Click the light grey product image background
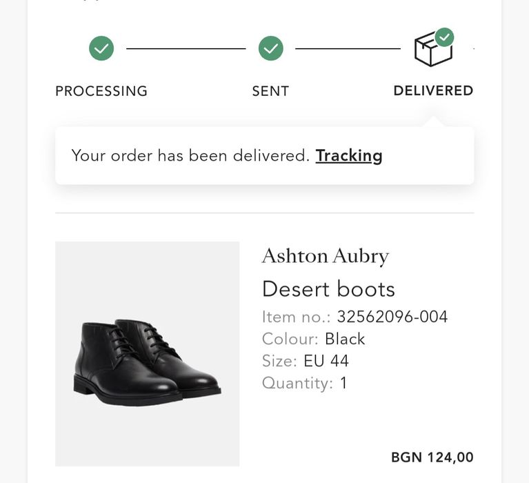The image size is (529, 483). [146, 276]
